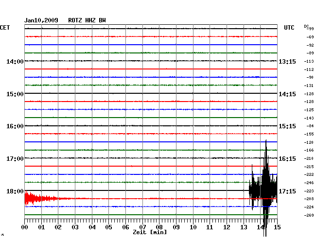316x240 pixels.
Task: Click the DC value -113
Action: [309, 61]
